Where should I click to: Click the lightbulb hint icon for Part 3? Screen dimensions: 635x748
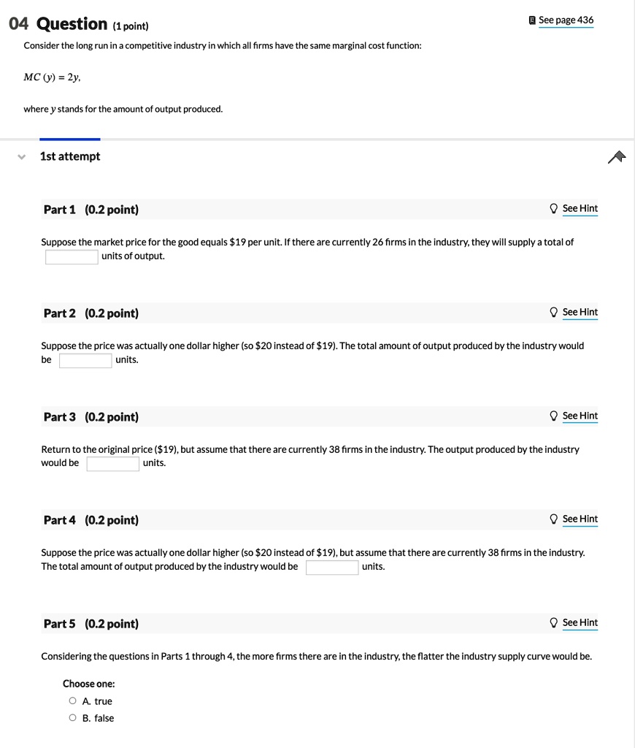[554, 416]
